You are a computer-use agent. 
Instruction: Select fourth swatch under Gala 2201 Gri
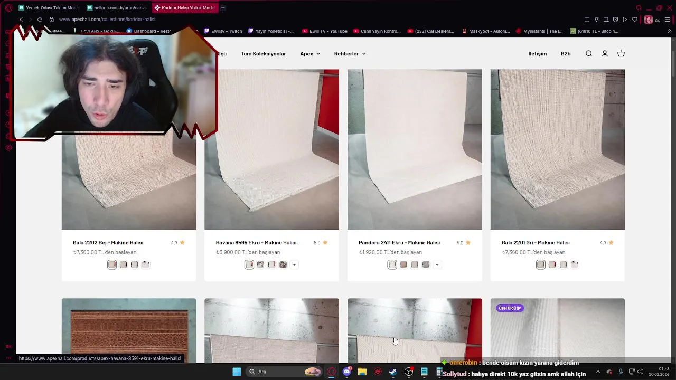tap(575, 264)
